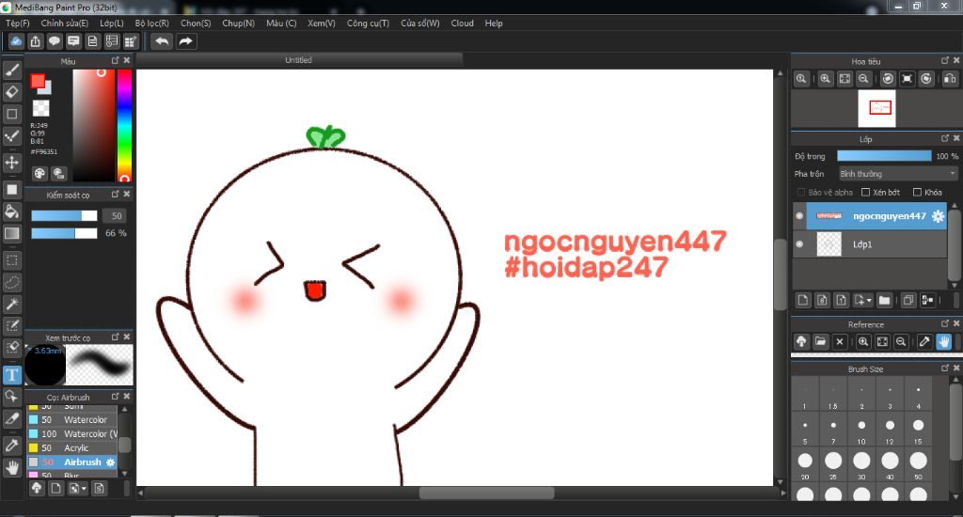Viewport: 963px width, 517px height.
Task: Select the Acrylic brush
Action: point(72,447)
